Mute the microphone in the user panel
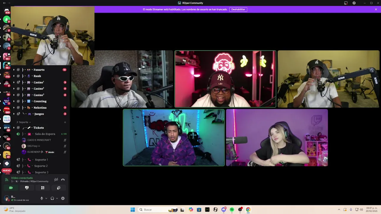This screenshot has width=381, height=214. pos(42,198)
